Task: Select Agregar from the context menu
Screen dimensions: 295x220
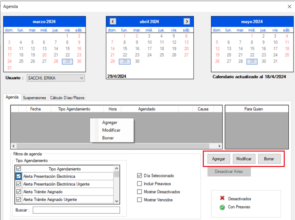Action: point(109,122)
